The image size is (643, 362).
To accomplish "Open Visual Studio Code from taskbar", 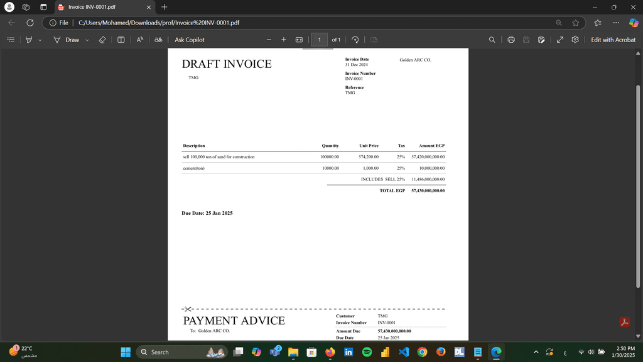I will point(404,352).
